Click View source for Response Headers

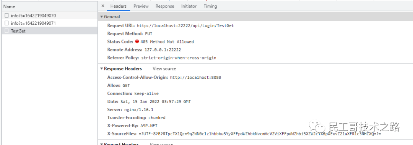pyautogui.click(x=164, y=69)
